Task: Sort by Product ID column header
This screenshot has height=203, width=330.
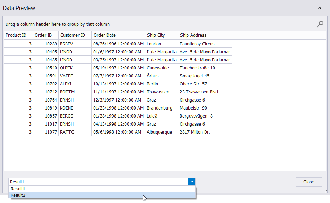Action: (x=18, y=35)
